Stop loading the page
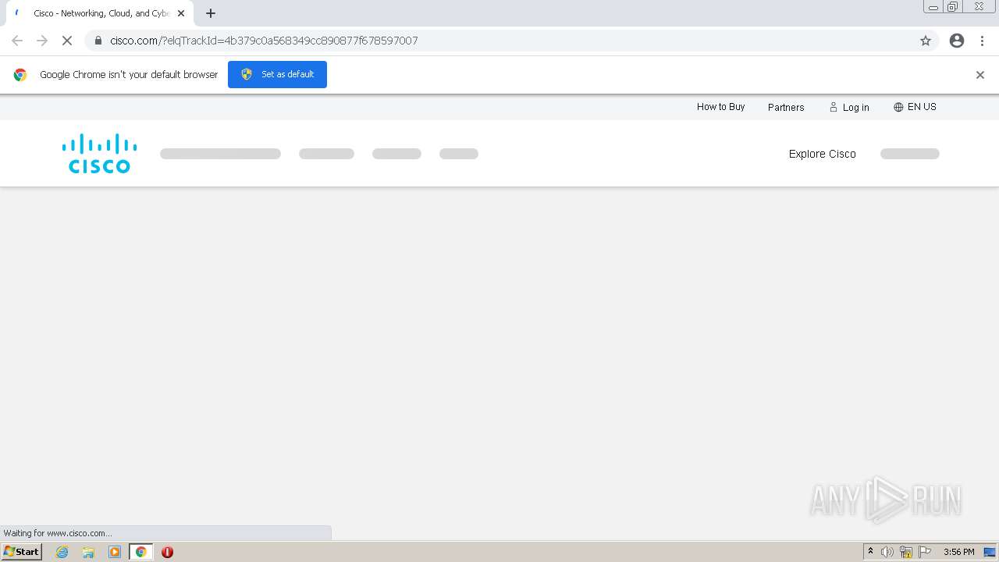 point(67,41)
